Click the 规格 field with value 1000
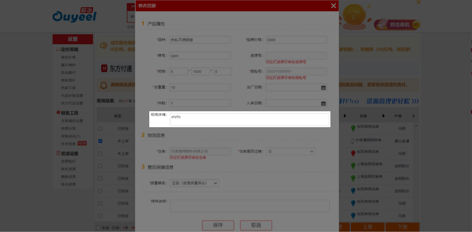Screen dimensions: 472x232 (201, 71)
